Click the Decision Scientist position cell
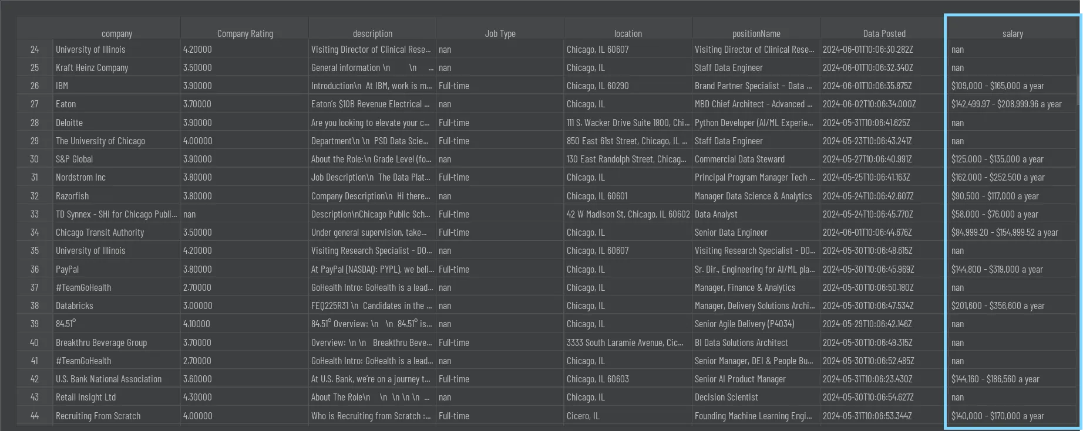Screen dimensions: 1083x431 [756, 397]
